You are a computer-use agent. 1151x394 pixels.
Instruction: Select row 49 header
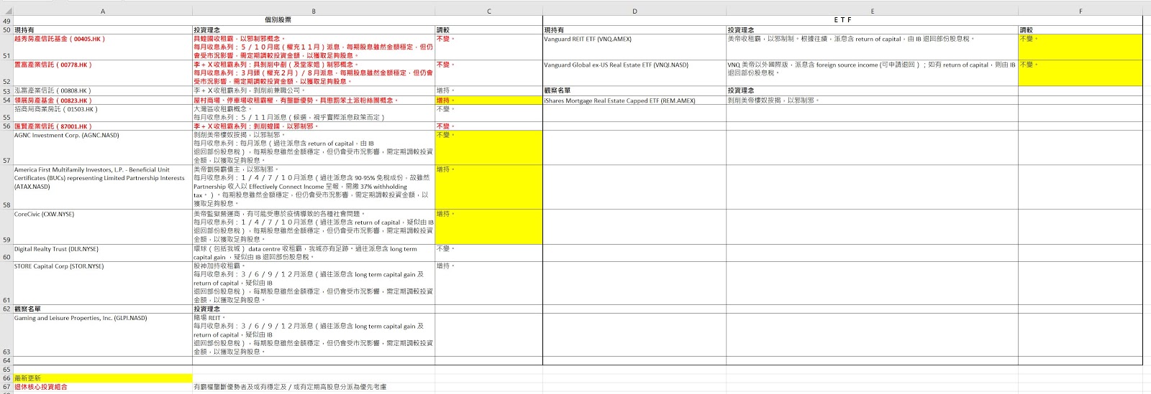coord(6,21)
